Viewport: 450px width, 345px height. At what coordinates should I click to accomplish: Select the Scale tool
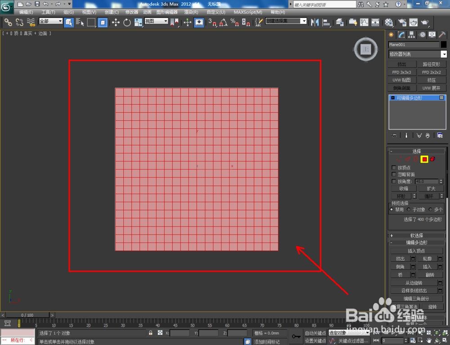coord(138,22)
